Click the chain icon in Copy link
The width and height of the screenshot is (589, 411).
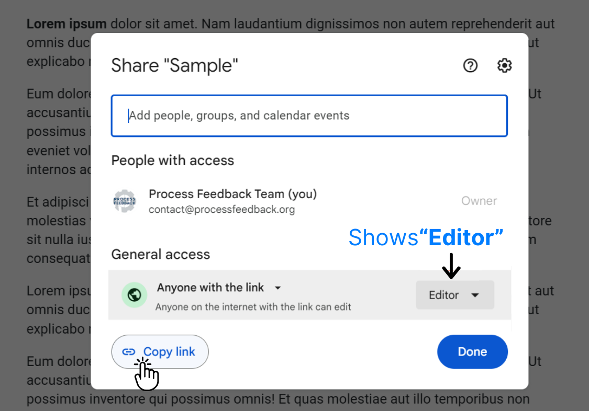pos(129,352)
